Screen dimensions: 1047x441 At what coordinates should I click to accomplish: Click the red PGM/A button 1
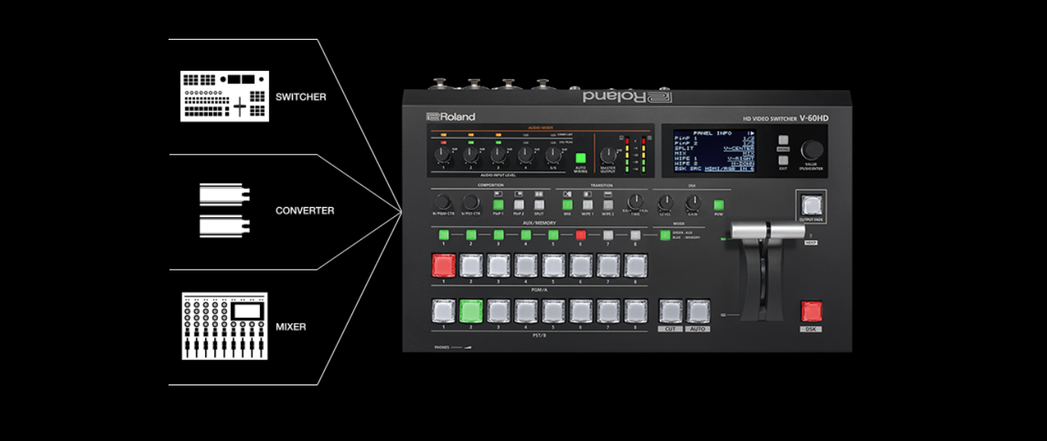(x=443, y=265)
